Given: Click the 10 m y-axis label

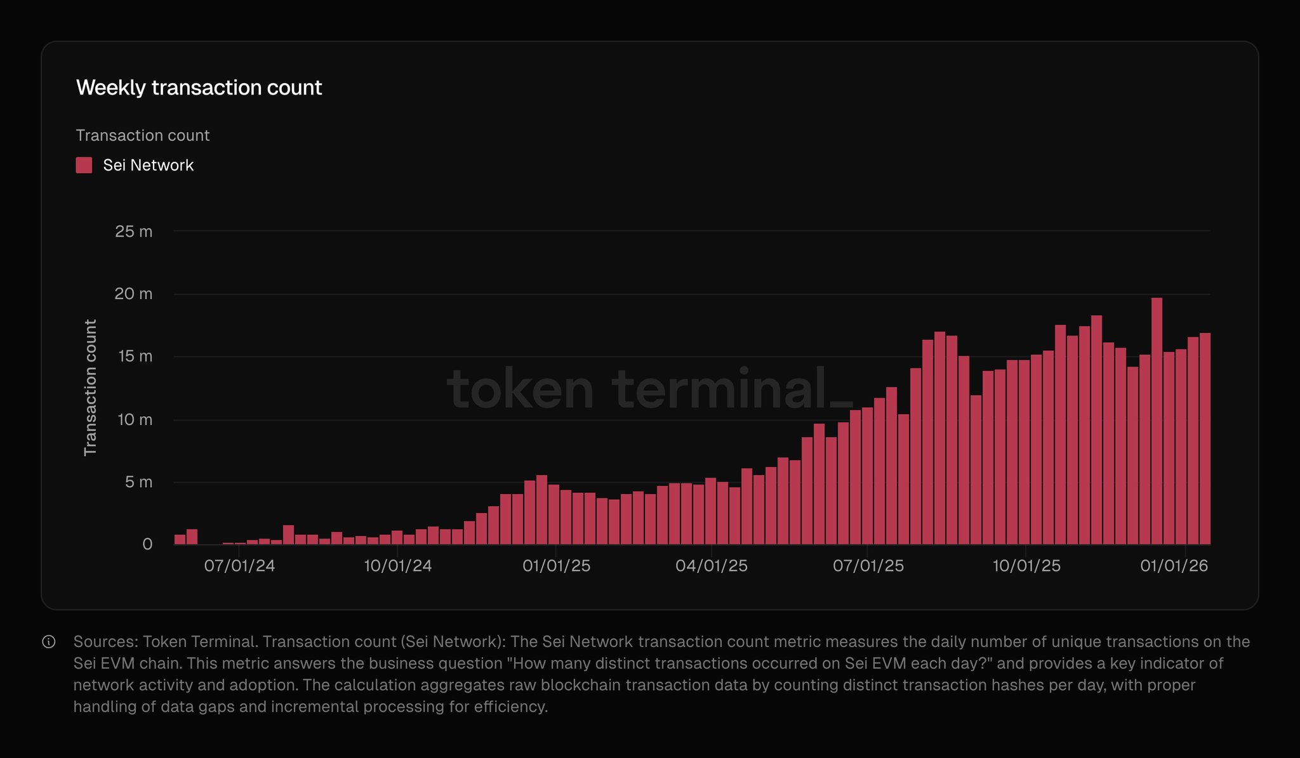Looking at the screenshot, I should pyautogui.click(x=135, y=420).
